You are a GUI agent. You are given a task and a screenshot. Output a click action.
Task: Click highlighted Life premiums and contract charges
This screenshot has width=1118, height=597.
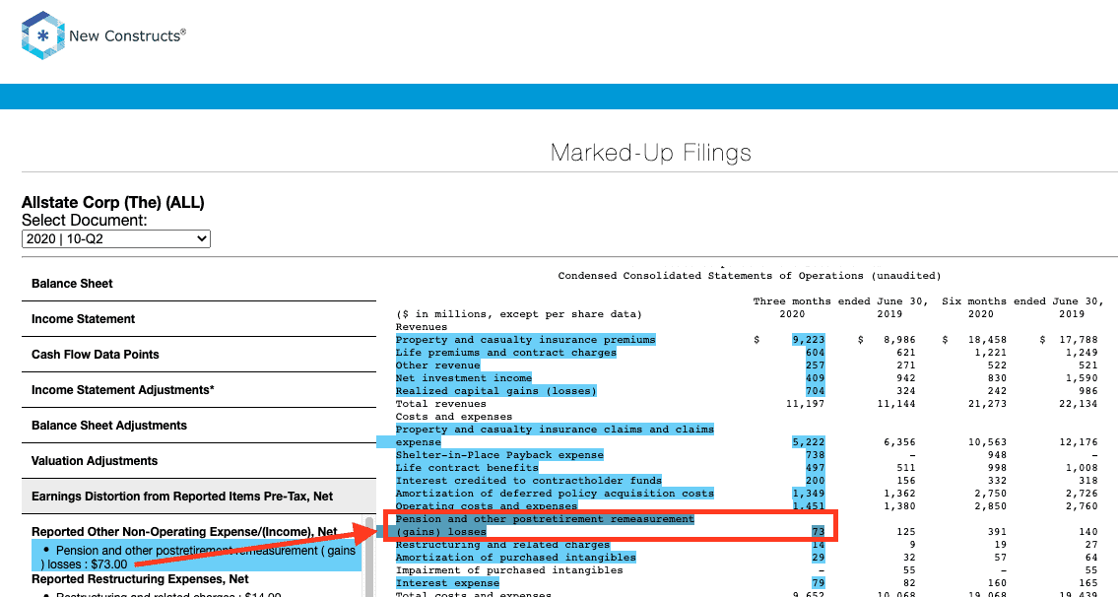pos(506,353)
